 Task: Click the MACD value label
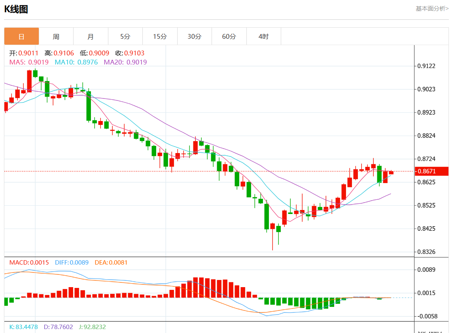[x=29, y=263]
